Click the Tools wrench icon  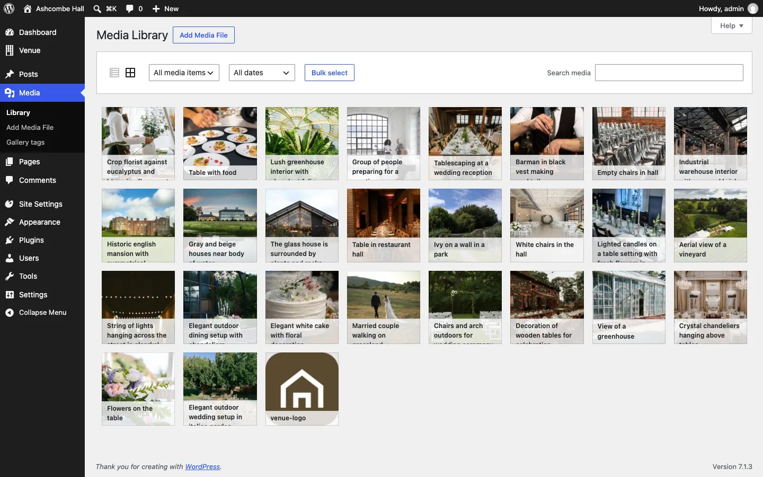click(10, 276)
